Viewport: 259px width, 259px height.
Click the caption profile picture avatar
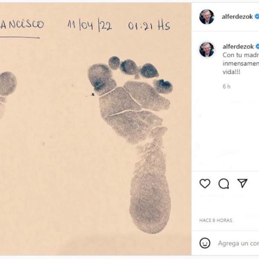[207, 49]
